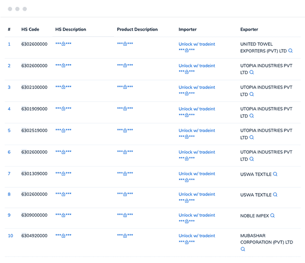Click Unlock w/ tradeint link in row 2
This screenshot has height=263, width=305.
[x=197, y=66]
